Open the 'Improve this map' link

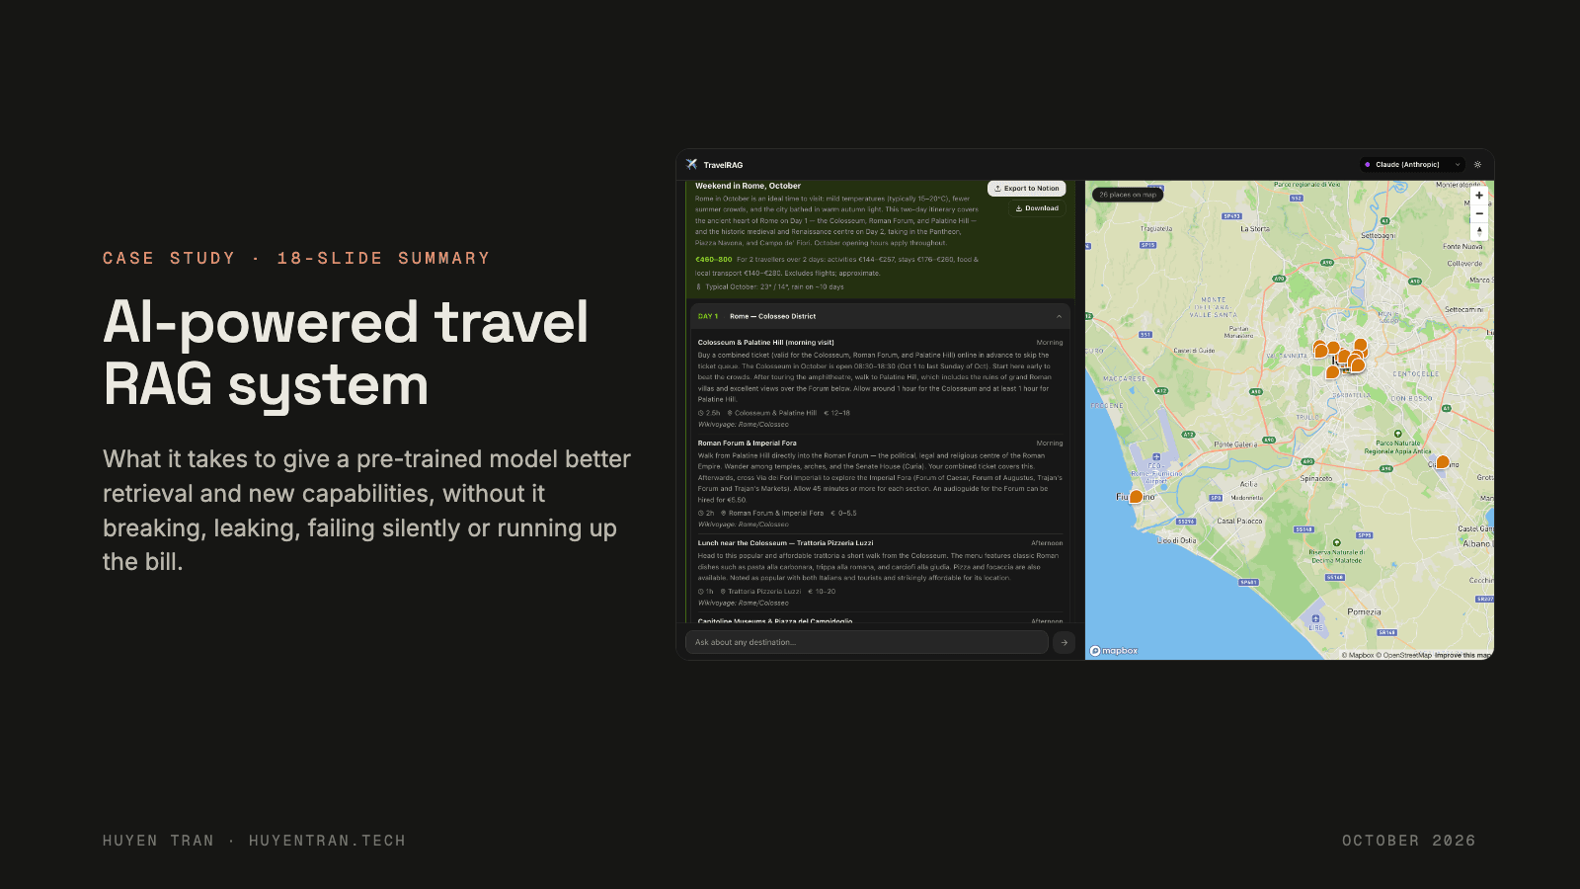click(1463, 655)
